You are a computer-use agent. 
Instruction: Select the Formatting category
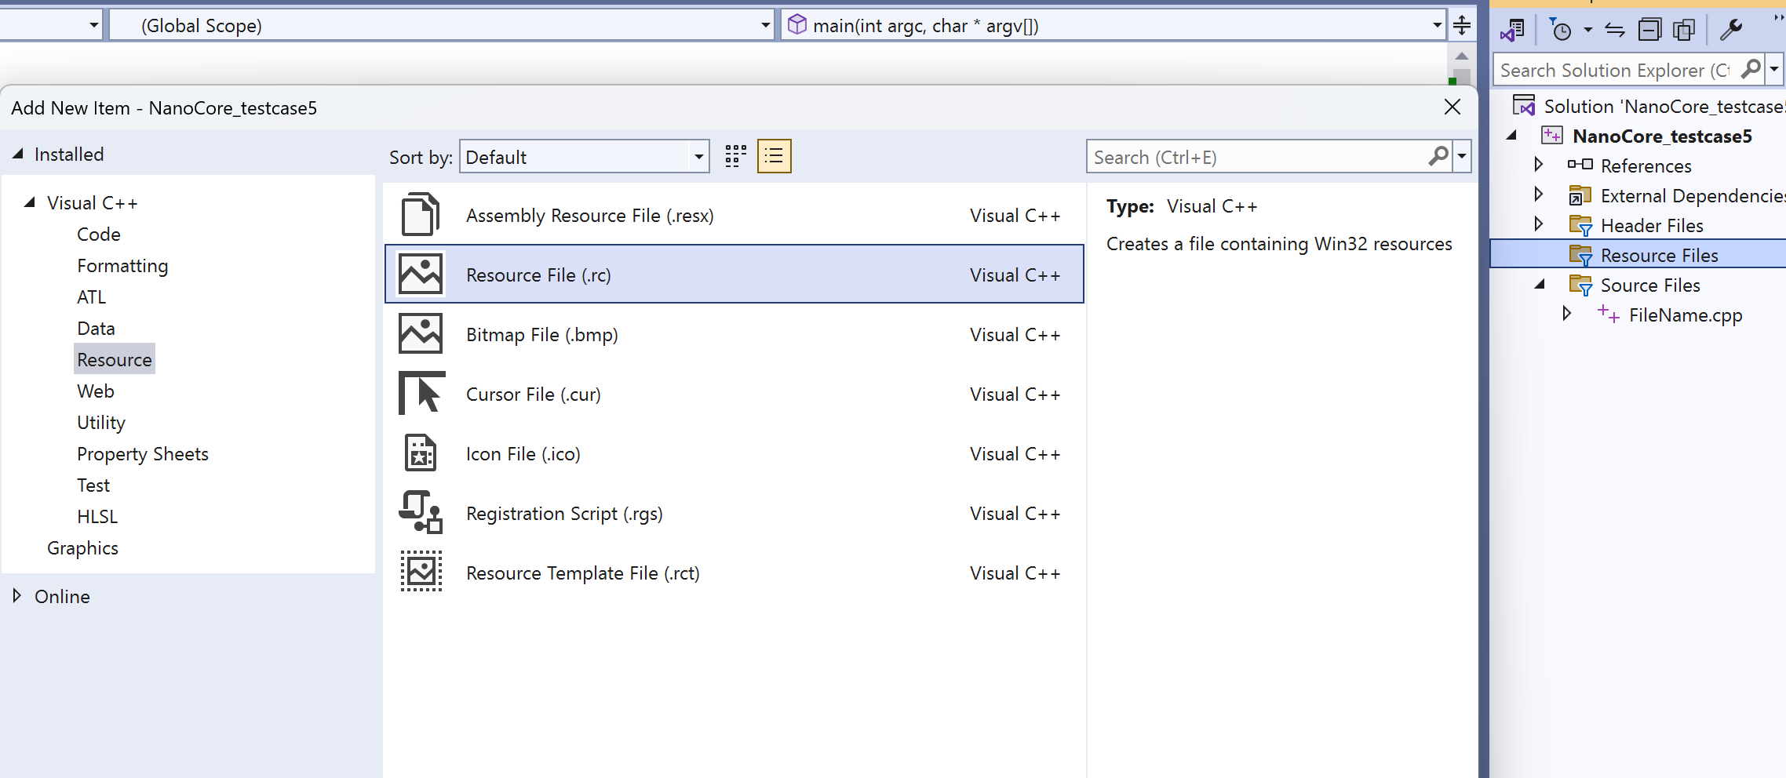tap(122, 265)
